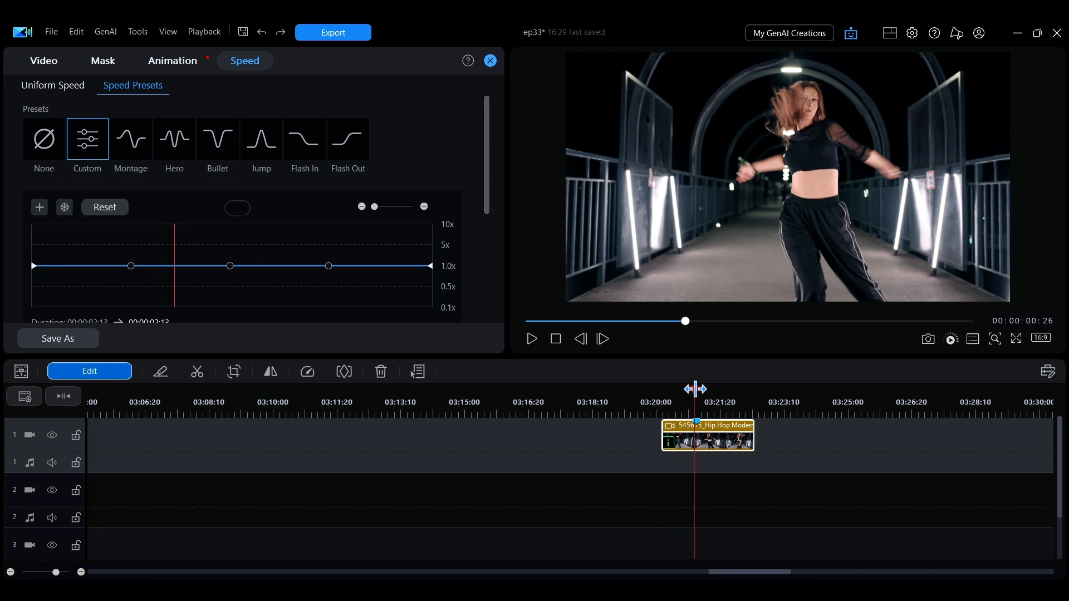Image resolution: width=1069 pixels, height=601 pixels.
Task: Open the Playback menu
Action: (x=204, y=32)
